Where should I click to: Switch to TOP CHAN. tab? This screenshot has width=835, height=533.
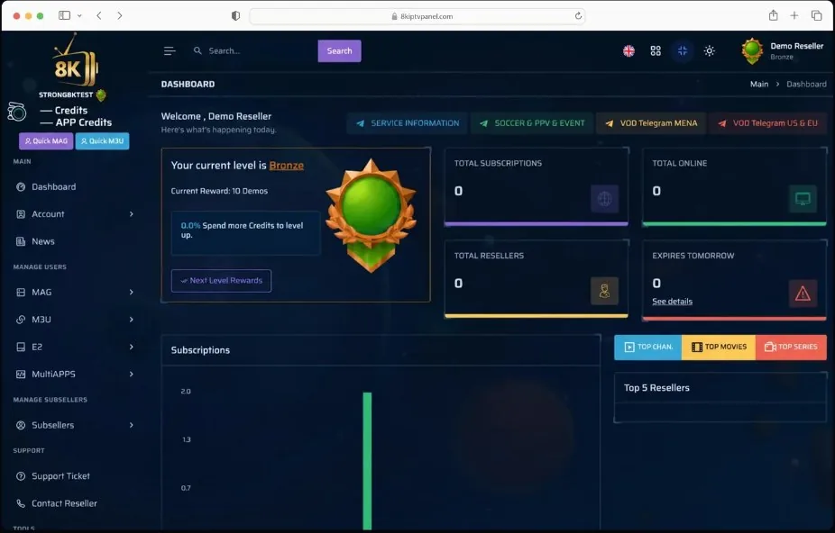[x=648, y=347]
